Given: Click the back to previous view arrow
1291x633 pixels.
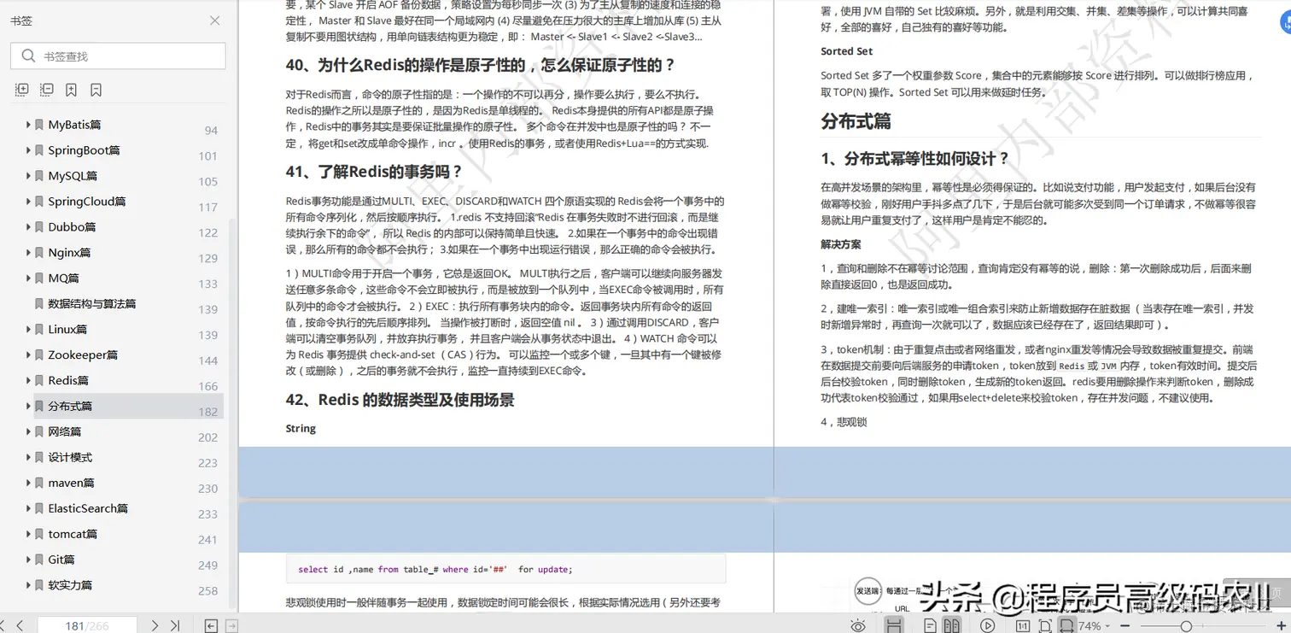Looking at the screenshot, I should [x=211, y=626].
